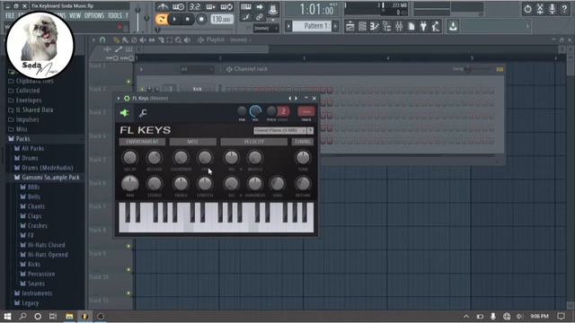Open the Playlist menu arrow
Screen dimensions: 575x323
(93, 39)
